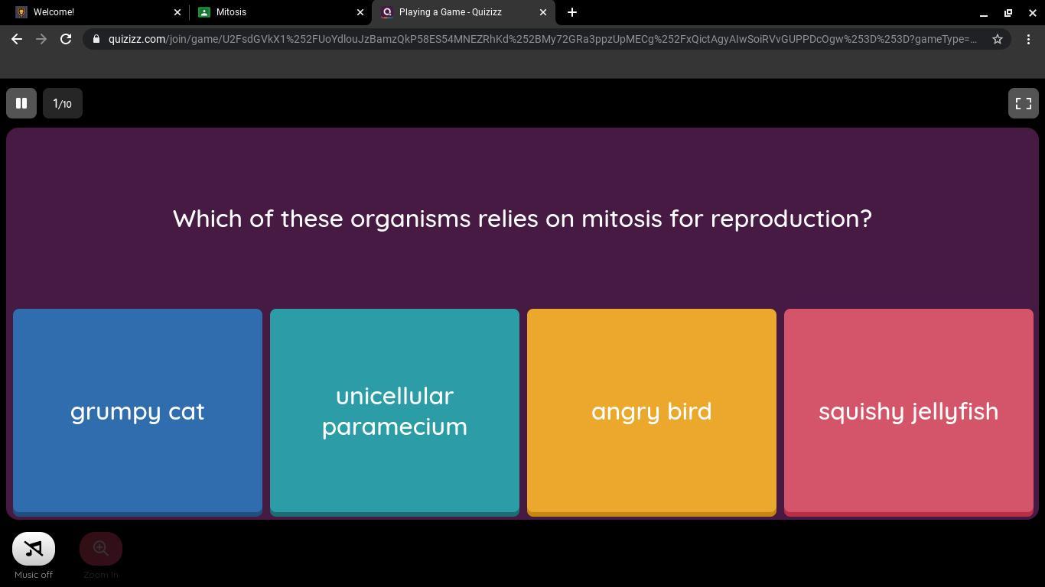The width and height of the screenshot is (1045, 587).
Task: Click the 1/10 question counter
Action: point(63,103)
